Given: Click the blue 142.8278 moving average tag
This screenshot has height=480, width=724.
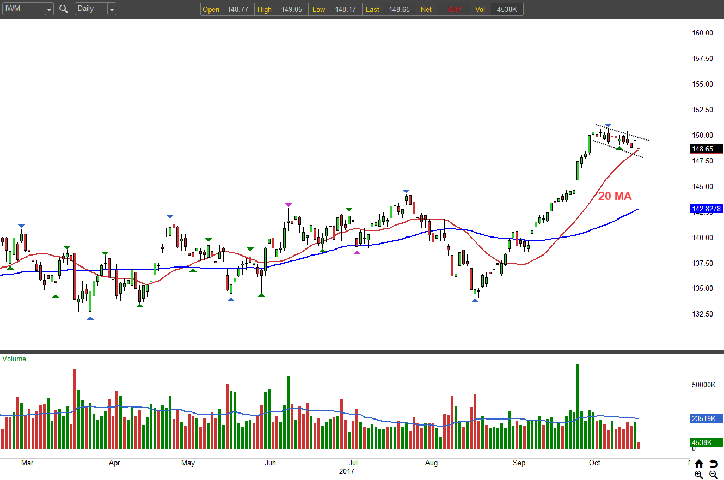Looking at the screenshot, I should [x=707, y=209].
